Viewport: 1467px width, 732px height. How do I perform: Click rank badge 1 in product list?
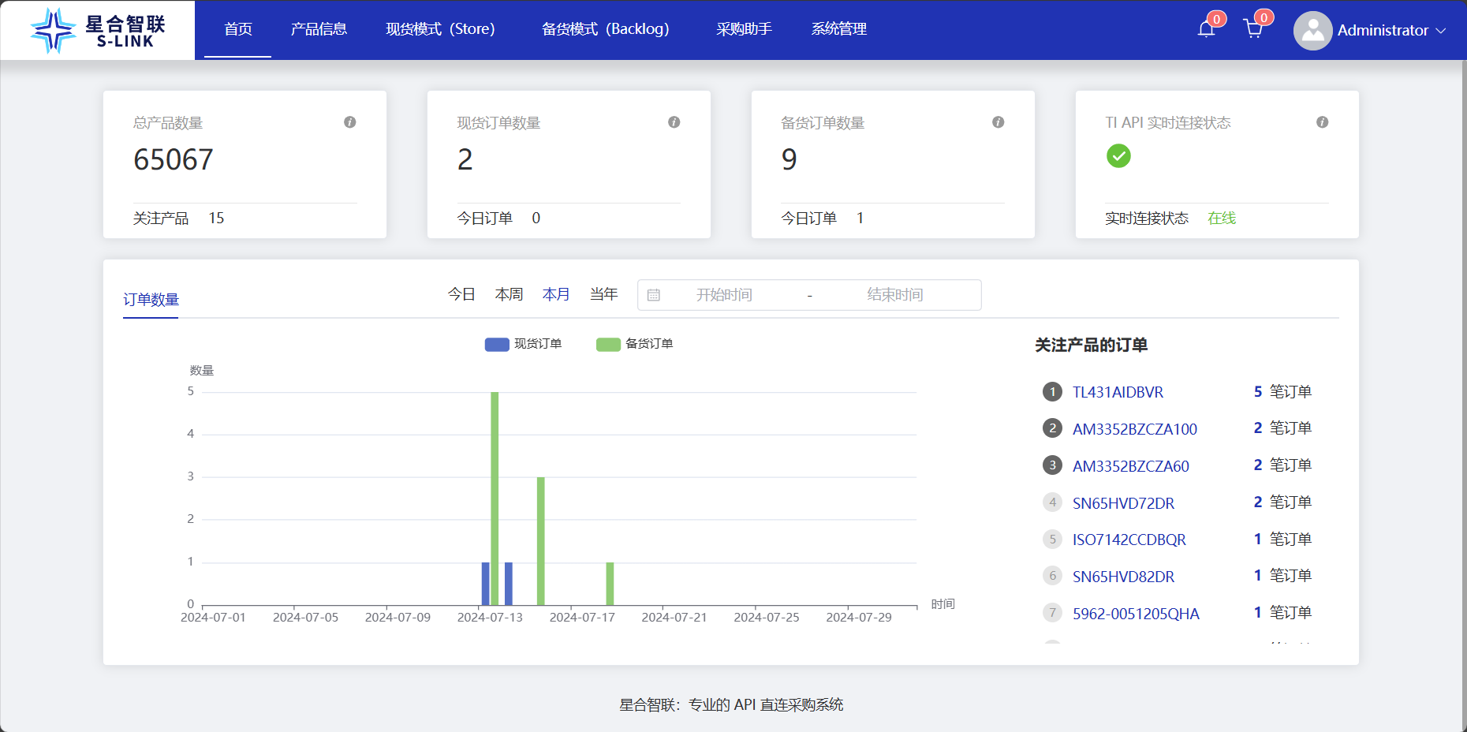coord(1052,392)
